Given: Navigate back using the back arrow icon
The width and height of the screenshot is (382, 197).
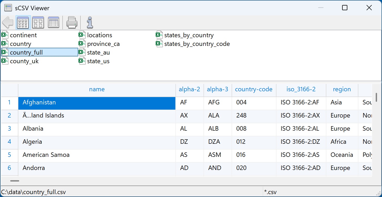Looking at the screenshot, I should point(8,22).
